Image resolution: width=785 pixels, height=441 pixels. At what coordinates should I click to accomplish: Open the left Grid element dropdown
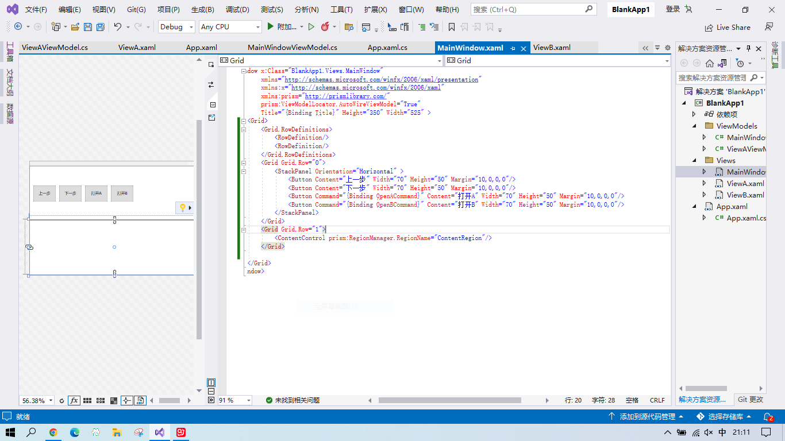pyautogui.click(x=330, y=60)
